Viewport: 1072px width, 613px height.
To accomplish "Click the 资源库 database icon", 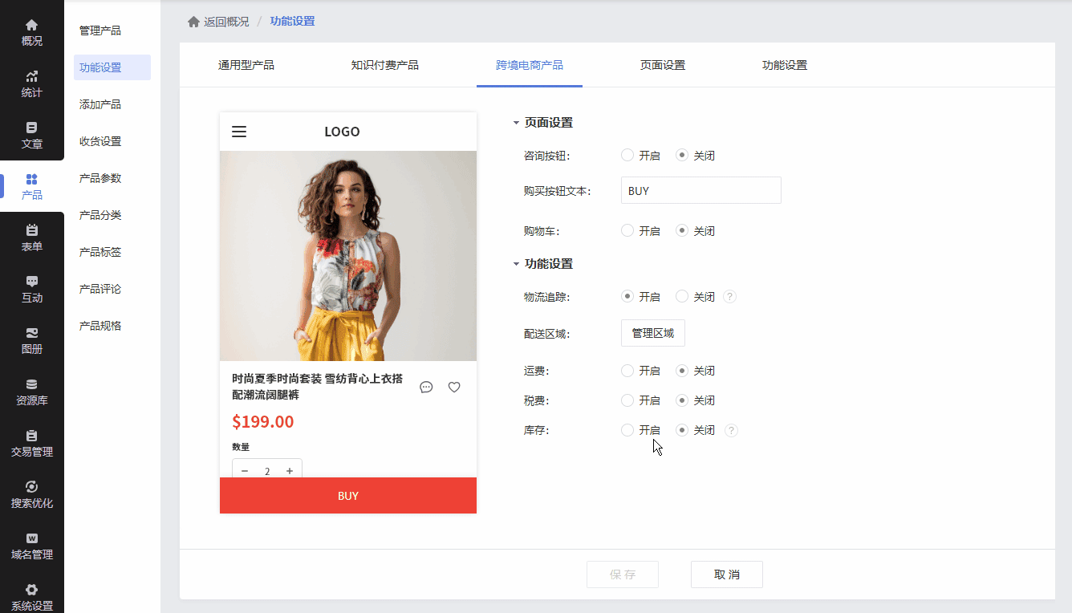I will tap(32, 384).
